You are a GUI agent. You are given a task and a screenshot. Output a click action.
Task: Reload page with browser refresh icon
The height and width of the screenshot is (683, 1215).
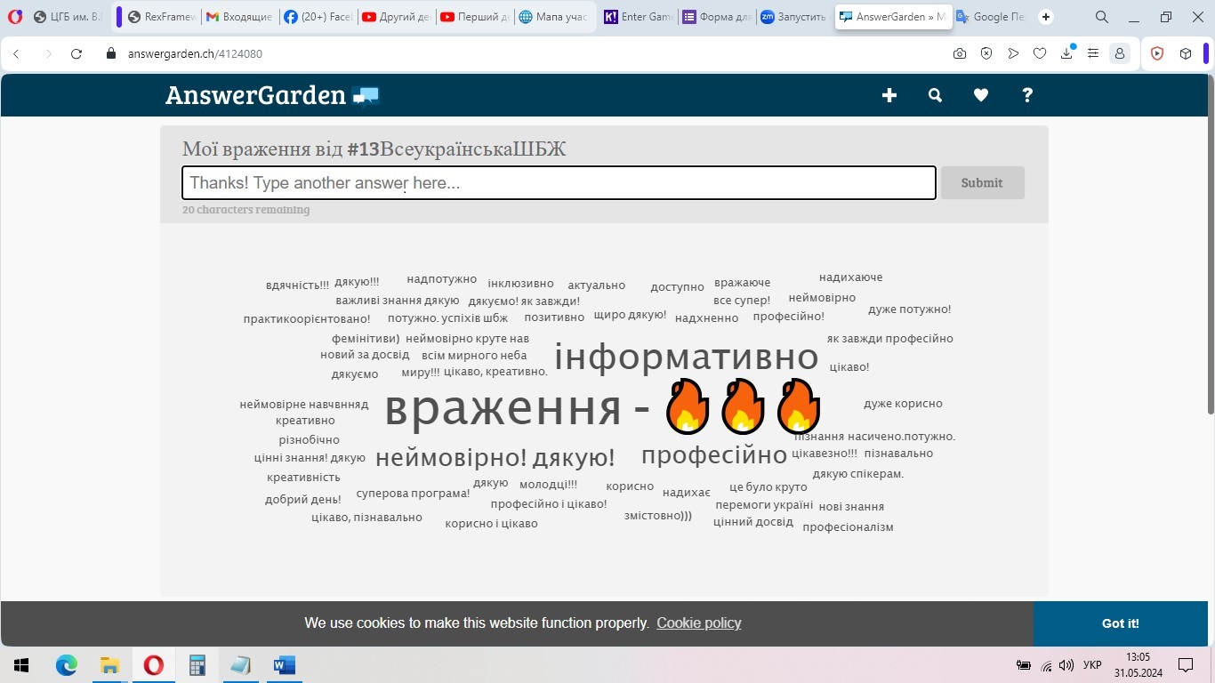coord(76,53)
